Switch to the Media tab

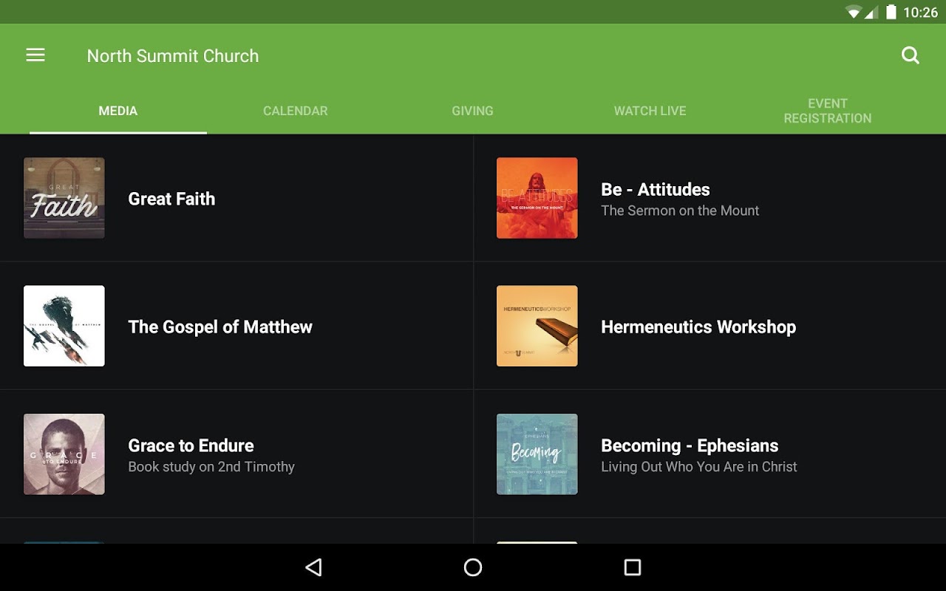pyautogui.click(x=118, y=111)
